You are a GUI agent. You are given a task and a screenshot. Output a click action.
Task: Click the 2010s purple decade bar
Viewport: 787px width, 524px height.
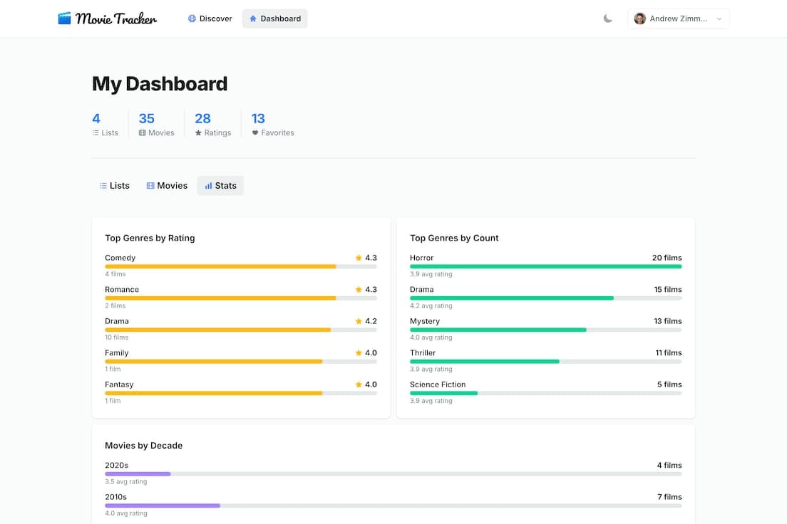point(163,505)
